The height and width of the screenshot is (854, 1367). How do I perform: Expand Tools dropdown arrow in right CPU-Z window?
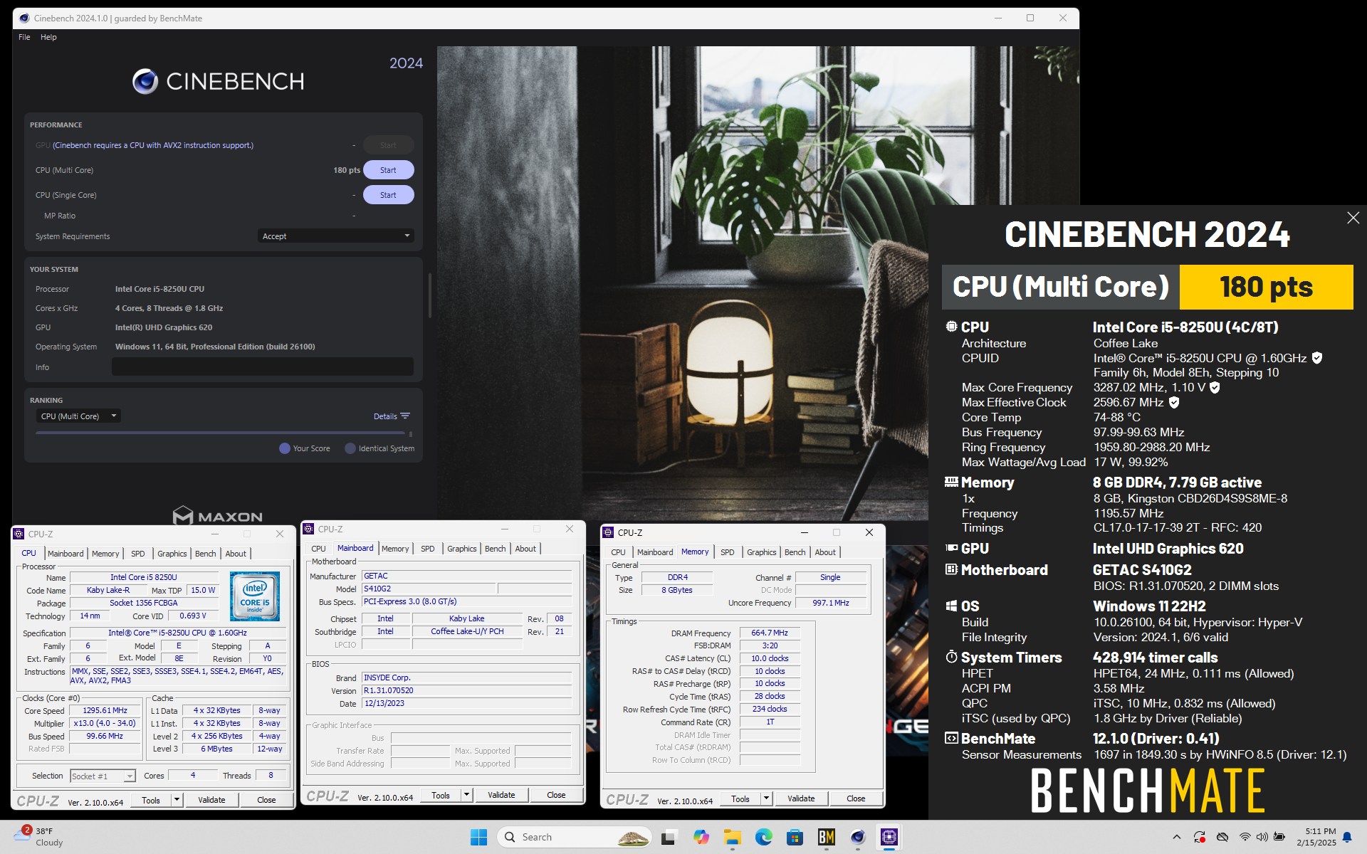pyautogui.click(x=766, y=798)
